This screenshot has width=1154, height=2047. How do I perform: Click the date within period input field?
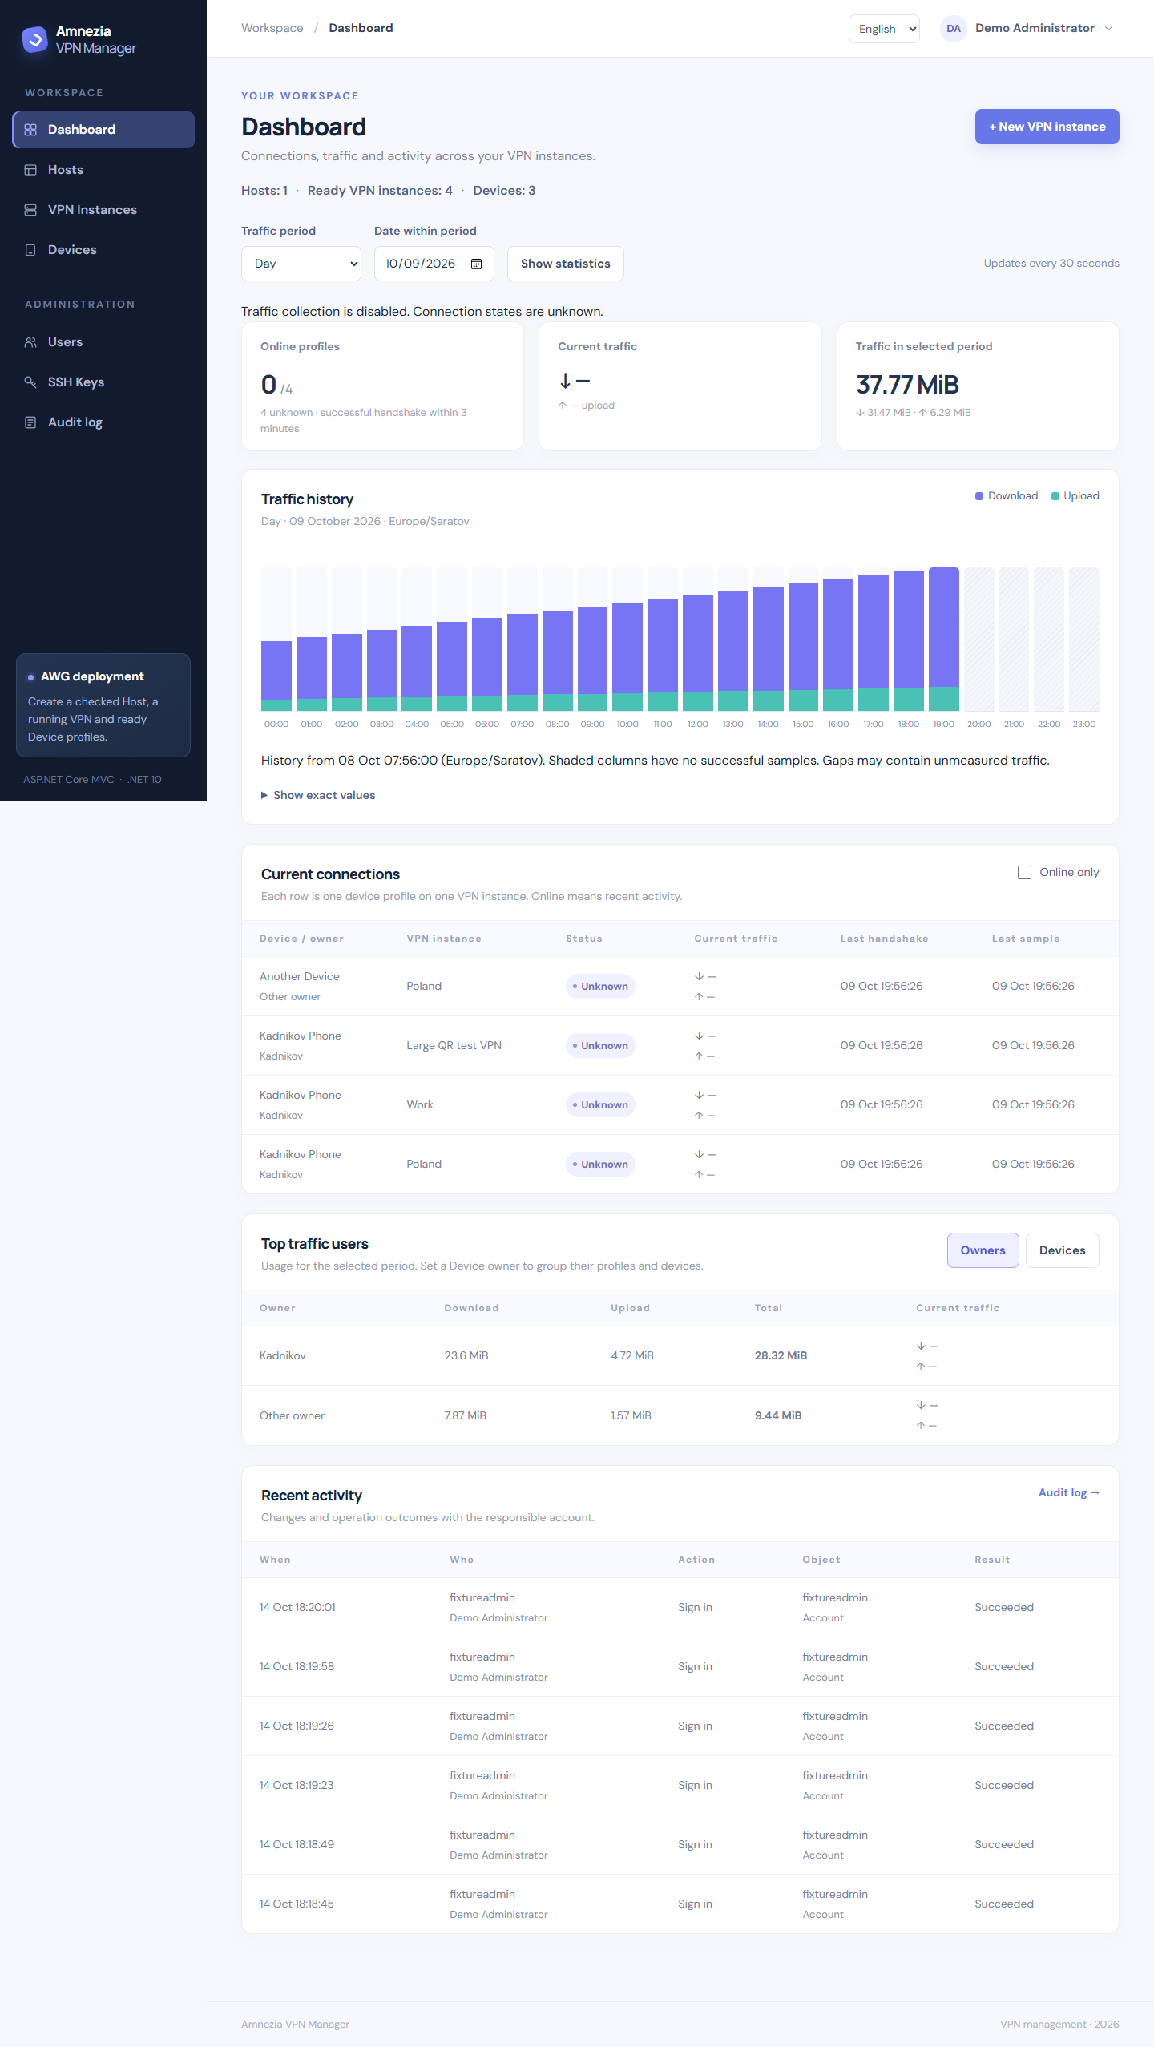(x=434, y=264)
